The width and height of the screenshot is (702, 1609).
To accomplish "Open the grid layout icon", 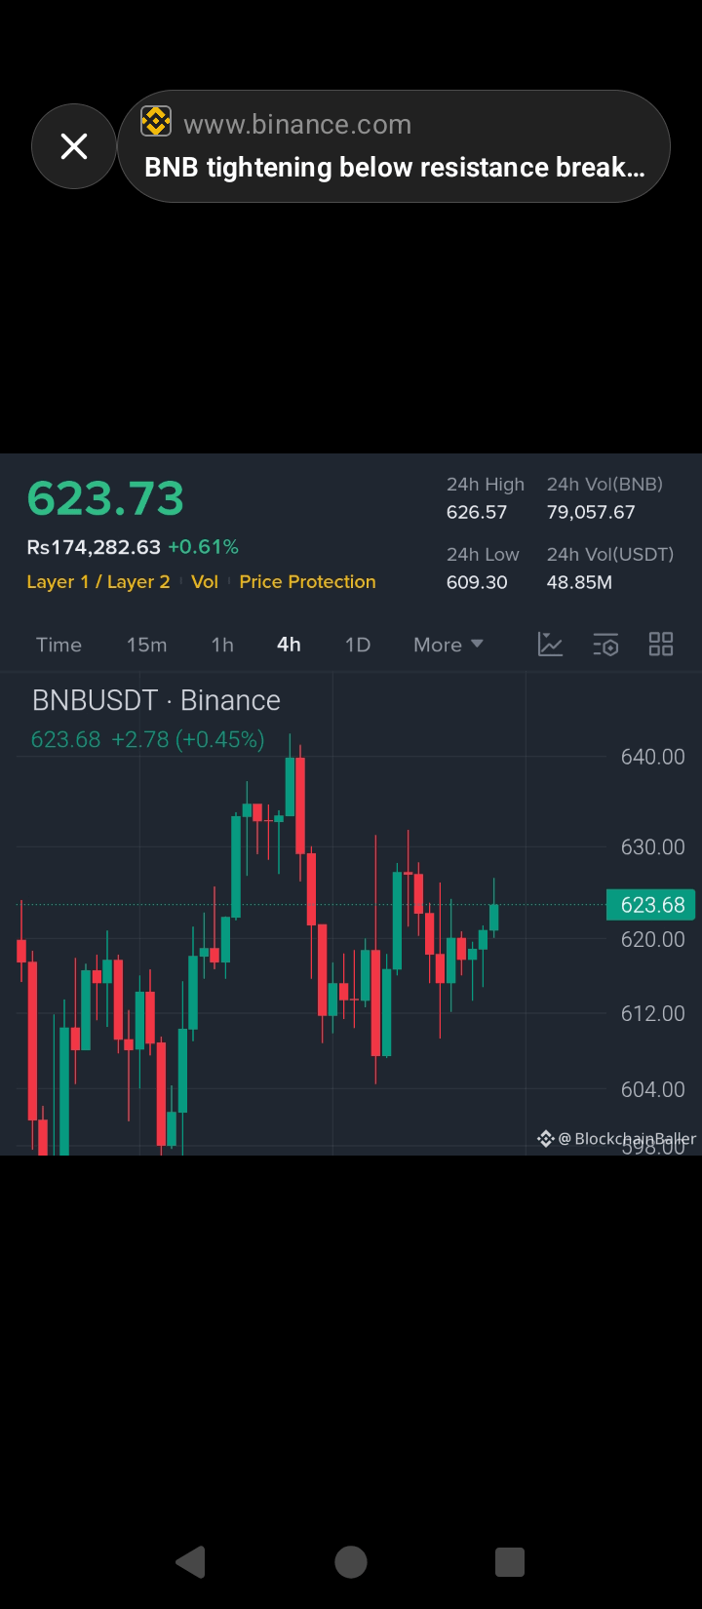I will coord(661,644).
